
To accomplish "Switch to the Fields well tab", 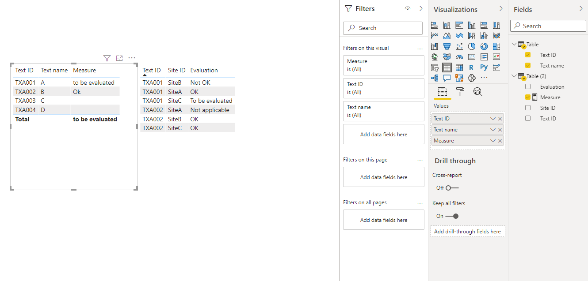I will point(443,92).
